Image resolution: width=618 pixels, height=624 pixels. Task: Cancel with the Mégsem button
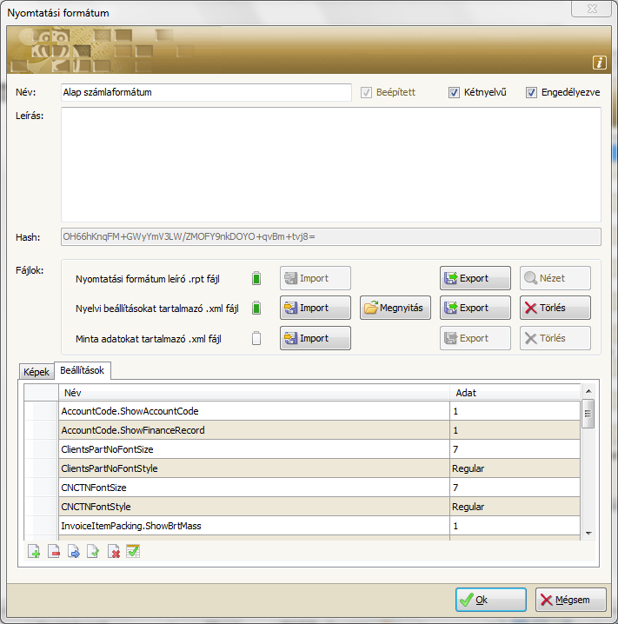571,600
